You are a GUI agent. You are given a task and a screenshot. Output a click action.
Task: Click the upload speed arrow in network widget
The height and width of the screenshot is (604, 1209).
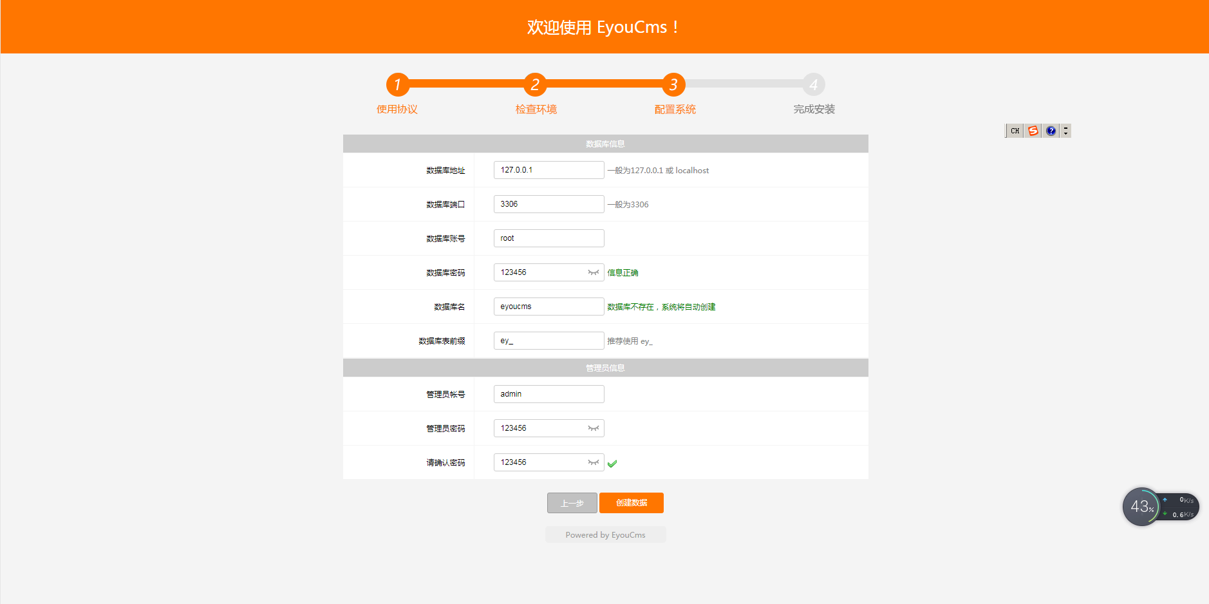(1165, 499)
